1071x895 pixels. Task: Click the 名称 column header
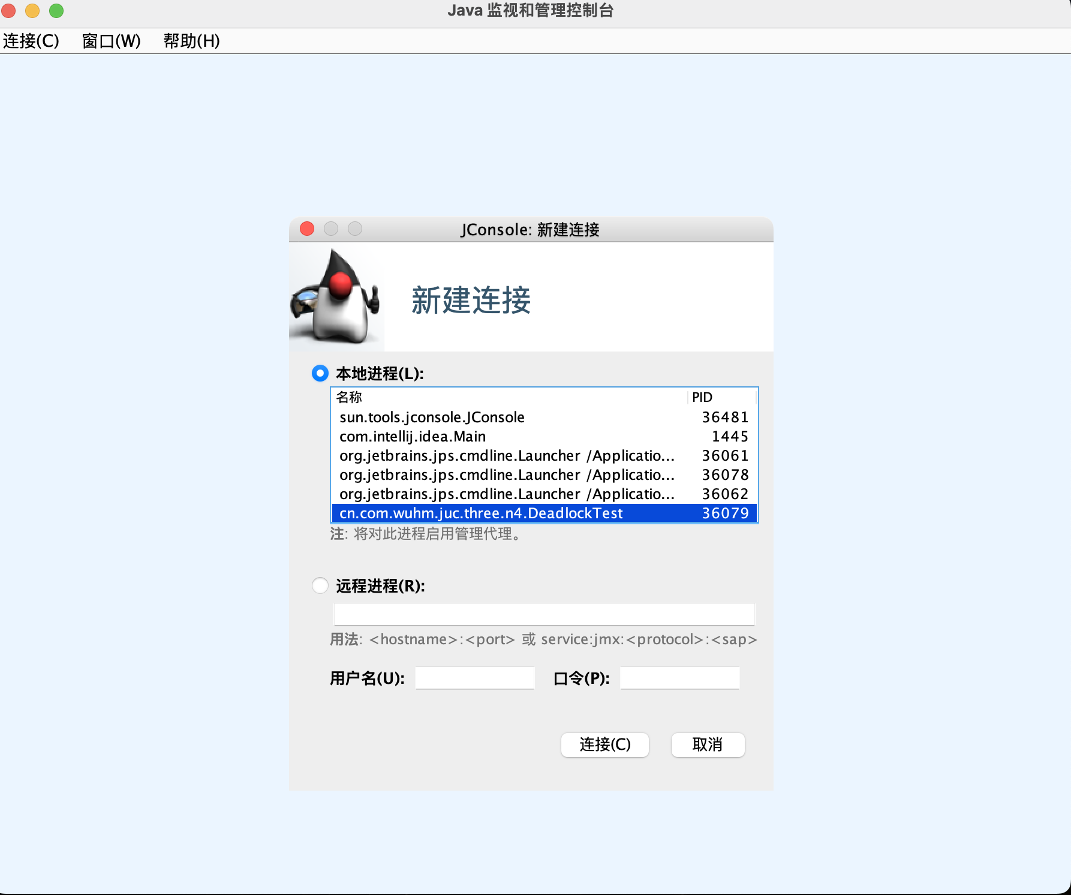point(509,397)
